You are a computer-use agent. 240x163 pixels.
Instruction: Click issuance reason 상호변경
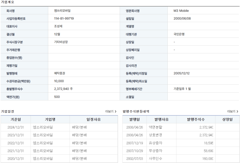coord(155,135)
